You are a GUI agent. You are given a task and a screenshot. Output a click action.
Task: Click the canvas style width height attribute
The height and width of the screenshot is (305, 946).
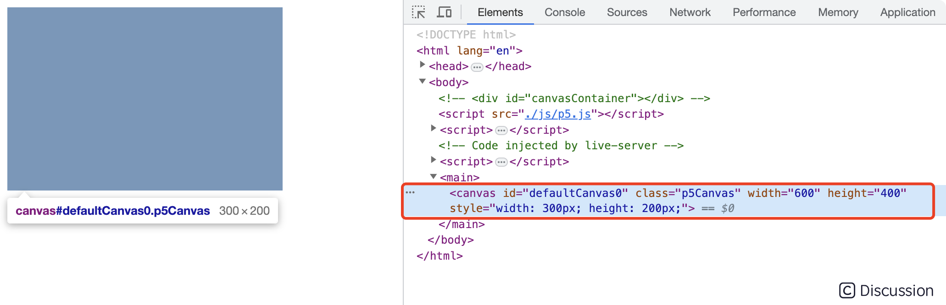(568, 208)
